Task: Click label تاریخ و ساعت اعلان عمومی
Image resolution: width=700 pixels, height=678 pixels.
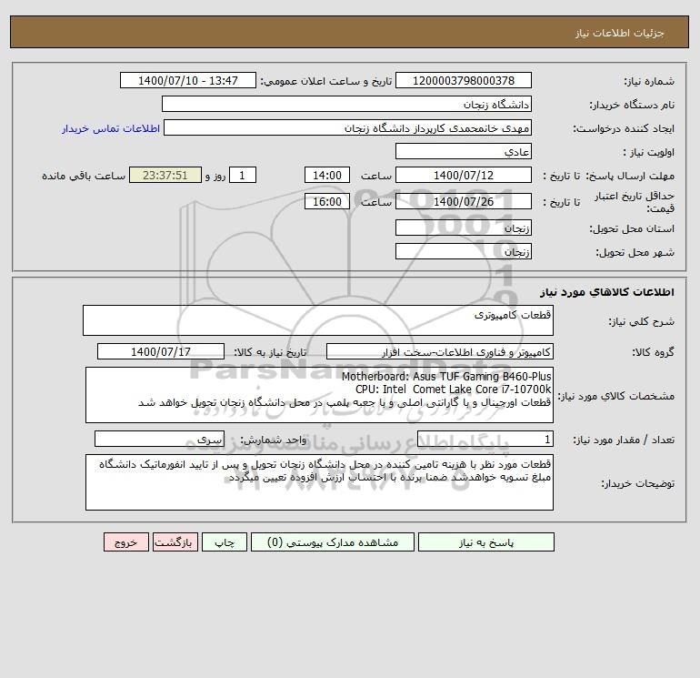Action: [x=325, y=81]
